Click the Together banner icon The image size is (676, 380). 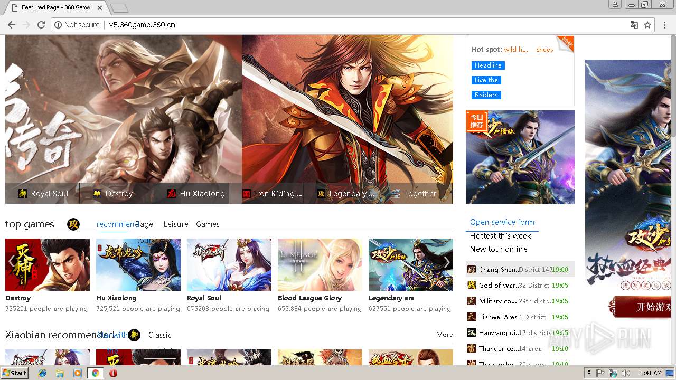tap(396, 194)
